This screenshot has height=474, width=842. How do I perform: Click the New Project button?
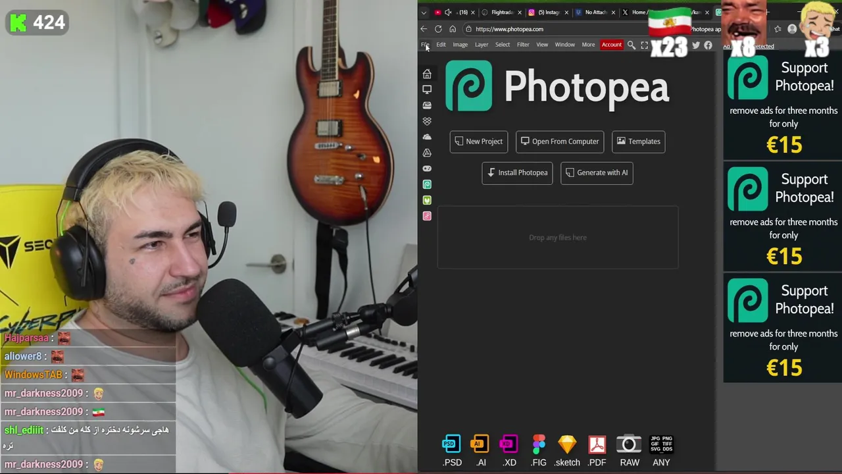pyautogui.click(x=479, y=142)
